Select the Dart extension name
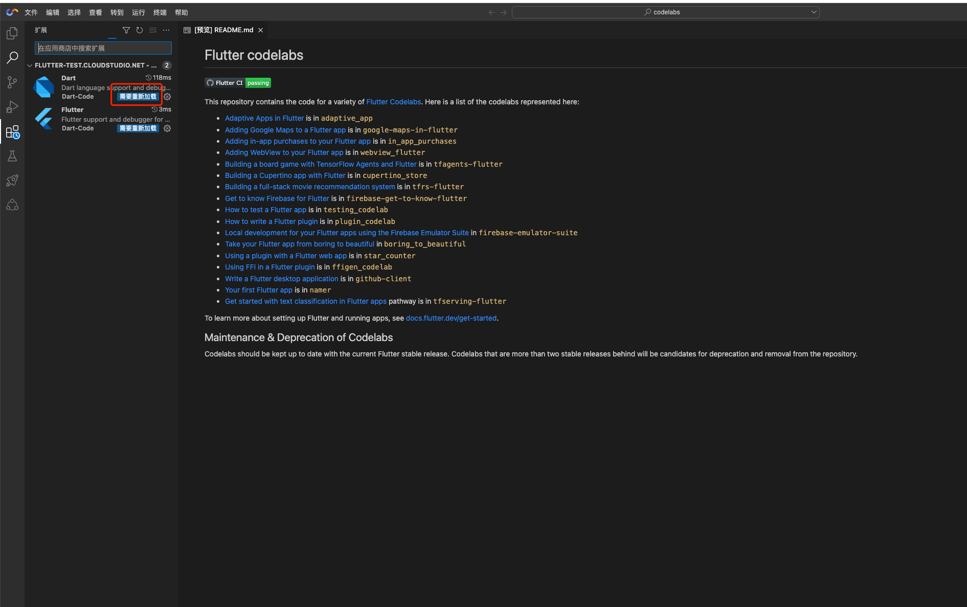 click(69, 78)
